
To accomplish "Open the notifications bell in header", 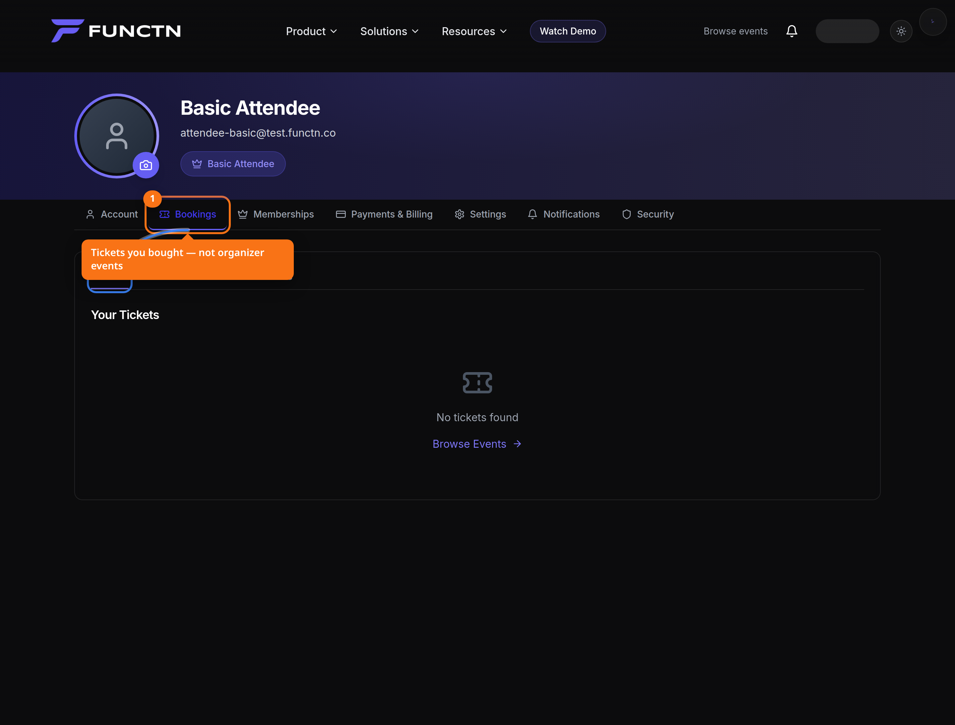I will (792, 31).
